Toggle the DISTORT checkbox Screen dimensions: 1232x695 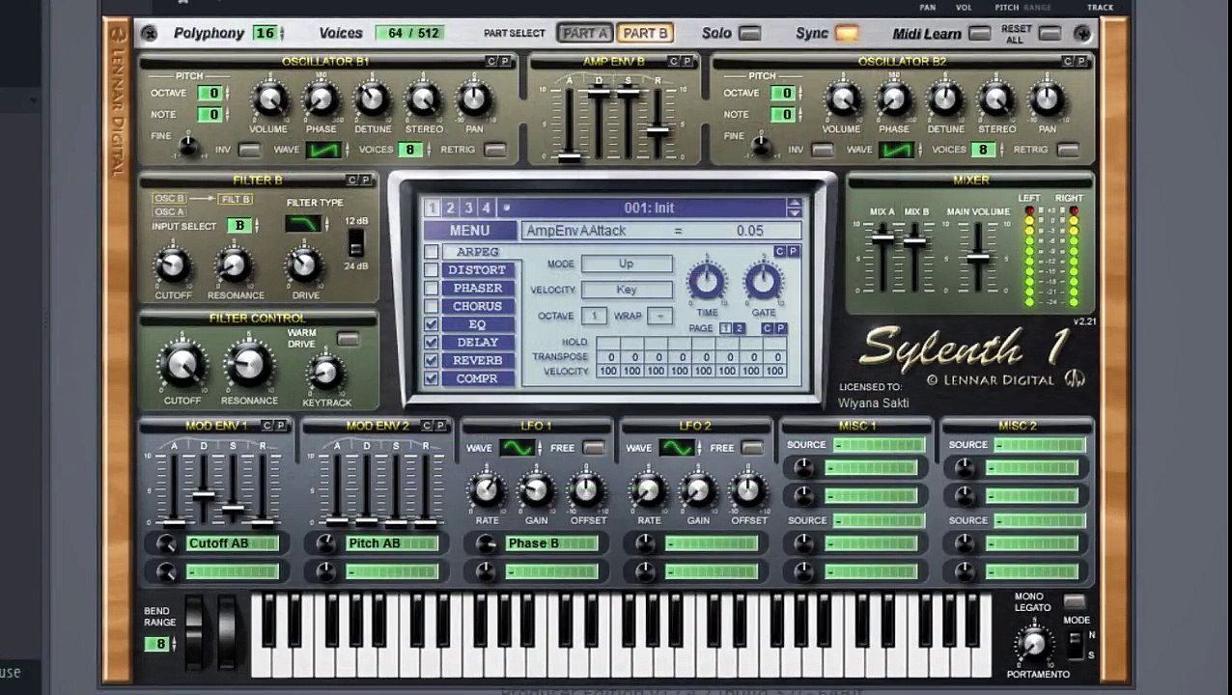click(x=432, y=270)
